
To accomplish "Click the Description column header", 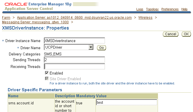I will click(65, 96).
